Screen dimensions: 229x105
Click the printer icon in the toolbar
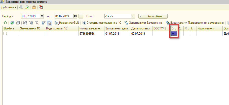click(50, 23)
